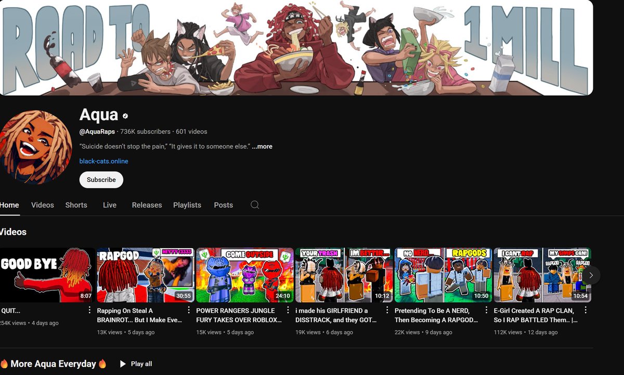Image resolution: width=624 pixels, height=375 pixels.
Task: Click the 15K views • 5 days ago text
Action: (225, 332)
